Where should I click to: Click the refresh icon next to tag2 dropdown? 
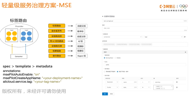[x=185, y=37]
